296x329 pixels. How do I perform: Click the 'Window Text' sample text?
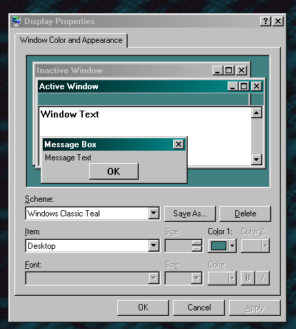click(70, 114)
